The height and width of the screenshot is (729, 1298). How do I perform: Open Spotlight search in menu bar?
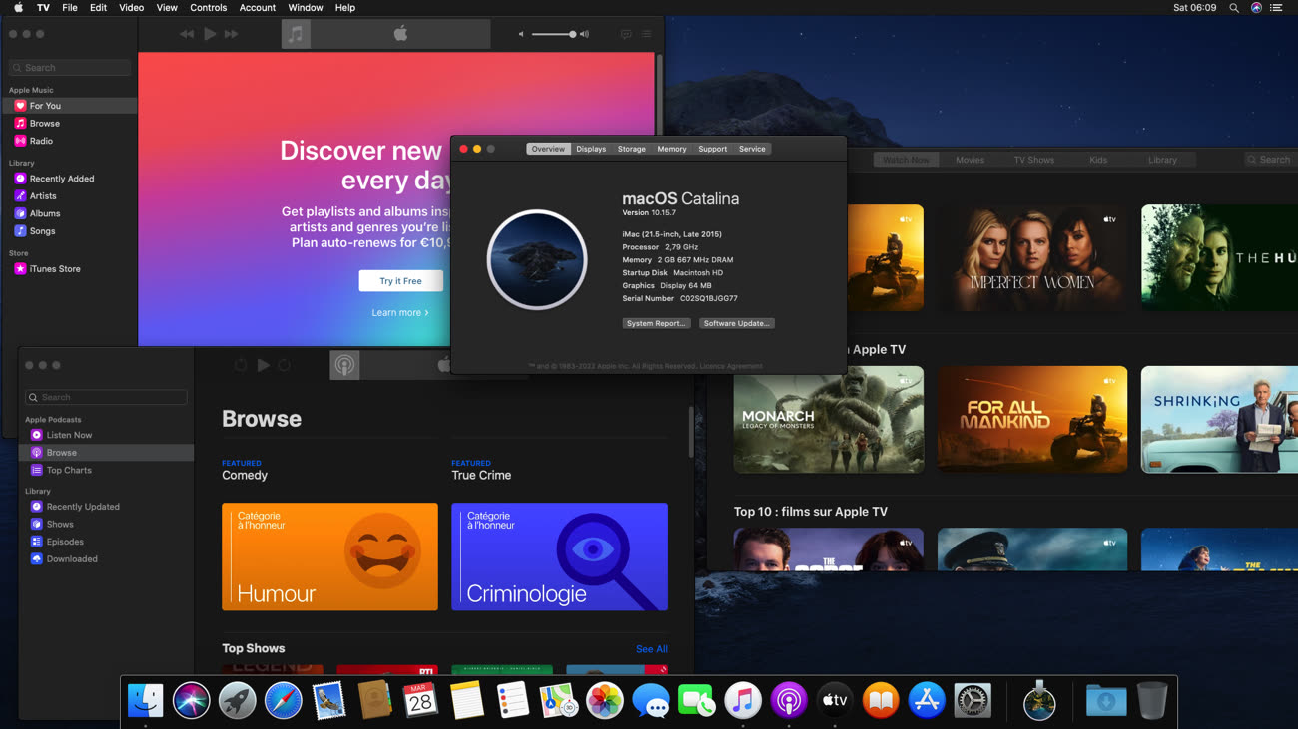point(1234,8)
